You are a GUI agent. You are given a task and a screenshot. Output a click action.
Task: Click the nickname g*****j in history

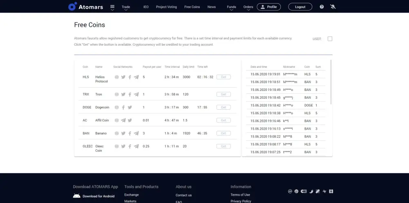288,97
